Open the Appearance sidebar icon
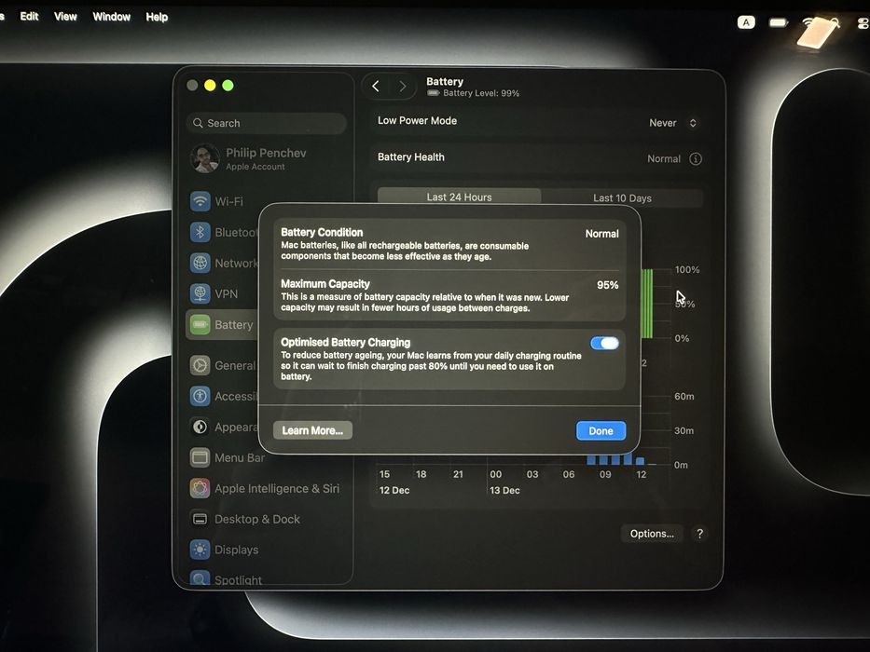The image size is (870, 652). click(200, 427)
